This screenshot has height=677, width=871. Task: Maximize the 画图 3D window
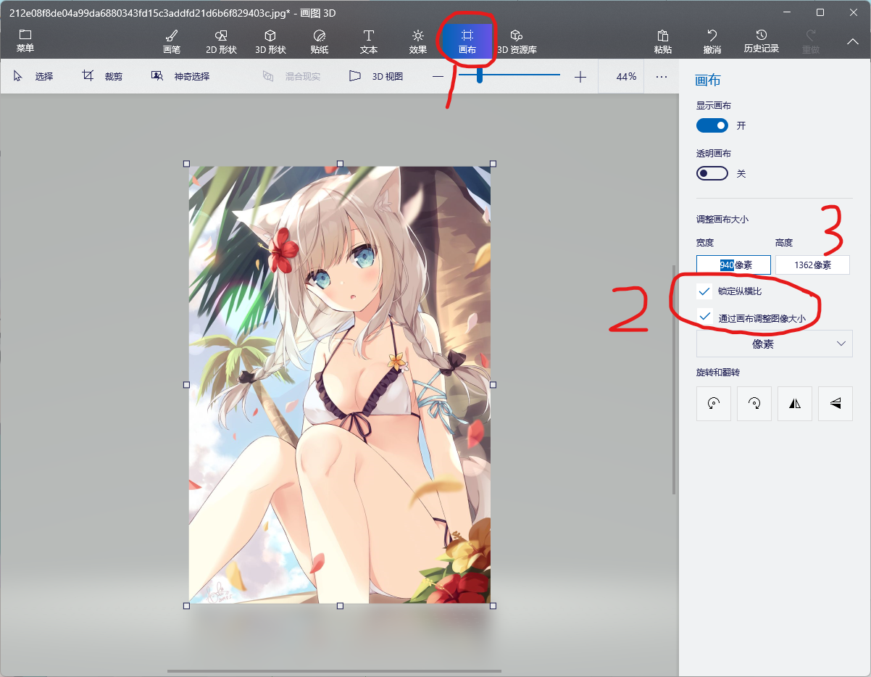pyautogui.click(x=820, y=12)
